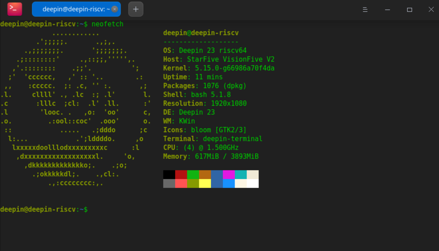Click the OS line 'Deepin 23 riscv64'
The image size is (439, 251).
click(x=205, y=51)
